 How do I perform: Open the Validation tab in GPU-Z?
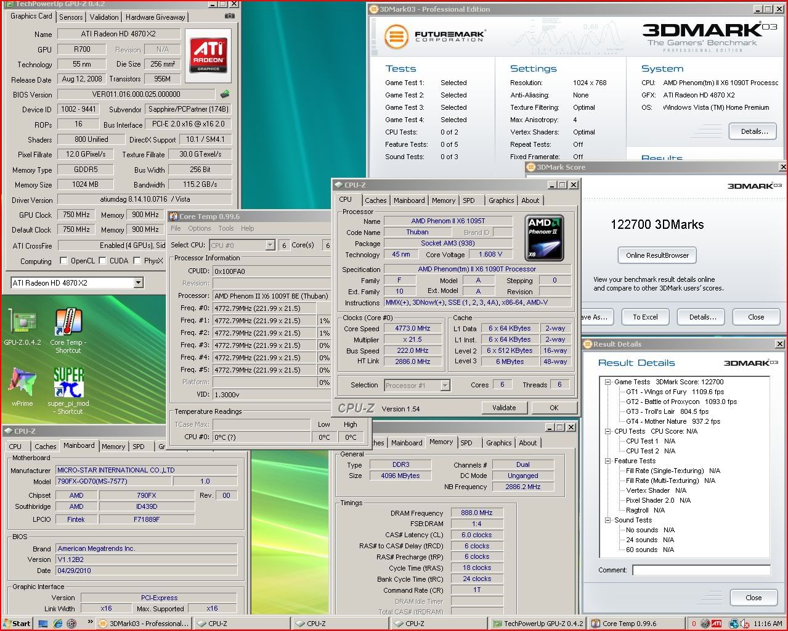pos(104,17)
